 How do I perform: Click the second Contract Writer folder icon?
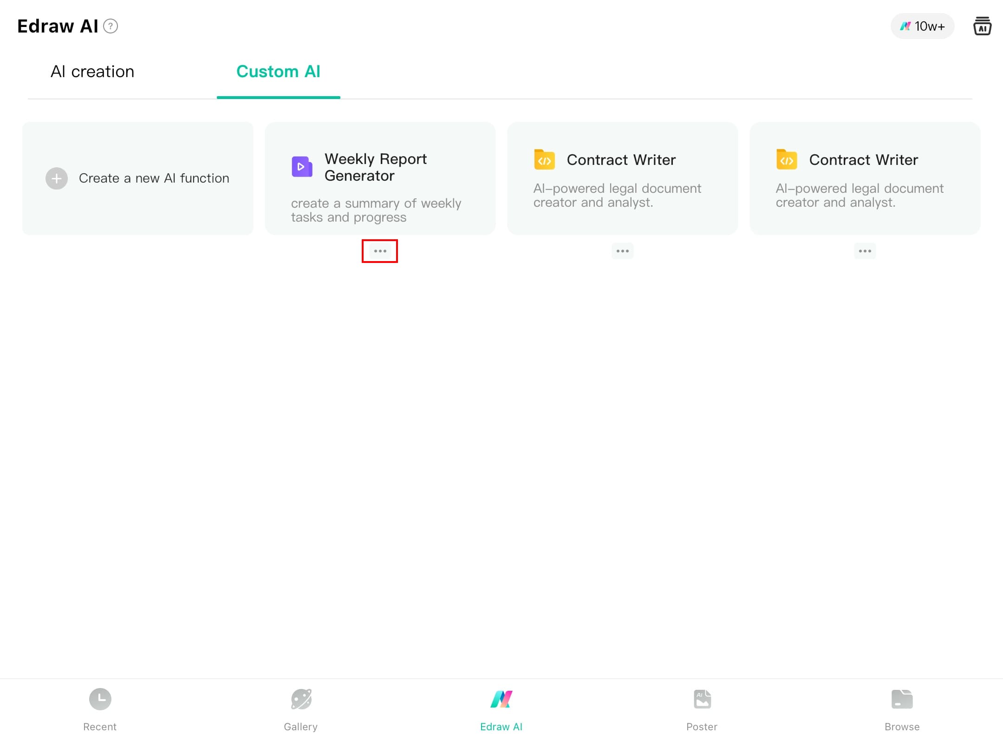tap(787, 160)
